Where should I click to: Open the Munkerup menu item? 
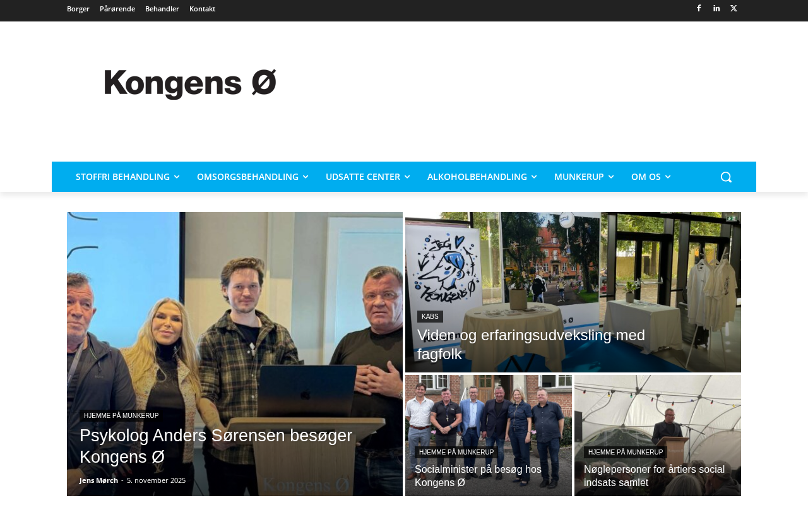tap(584, 177)
